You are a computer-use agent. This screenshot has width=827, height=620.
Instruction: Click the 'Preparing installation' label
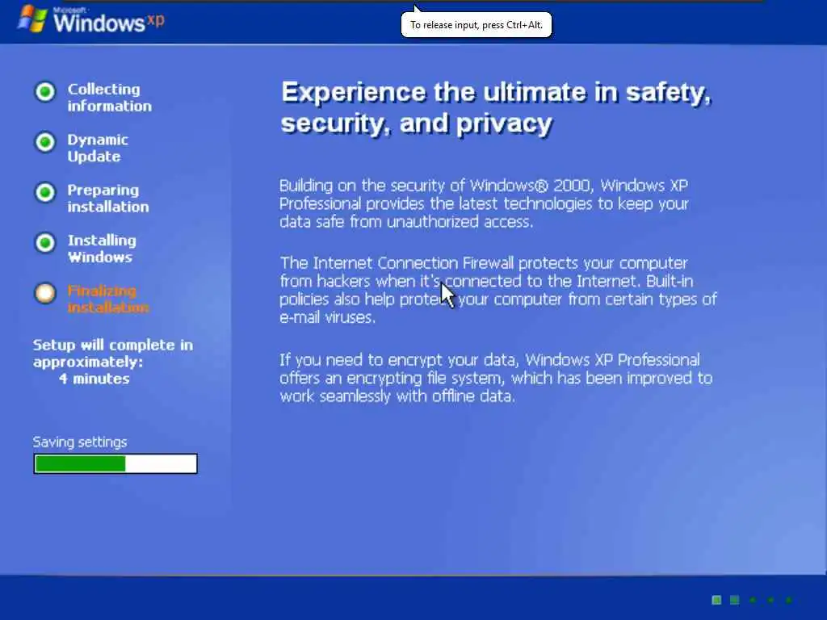[x=108, y=199]
